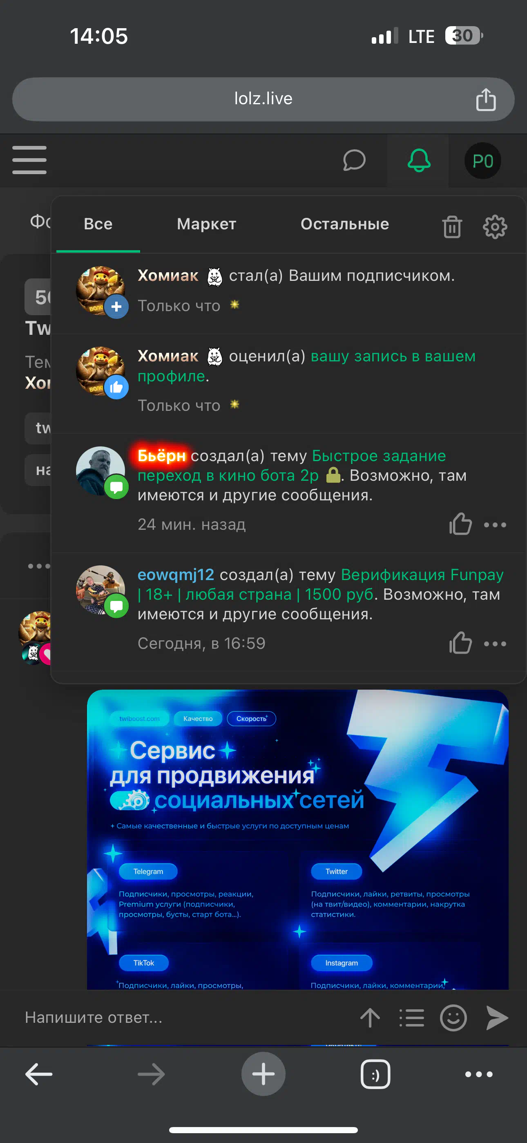Open the emoji smiley picker

tap(453, 1017)
